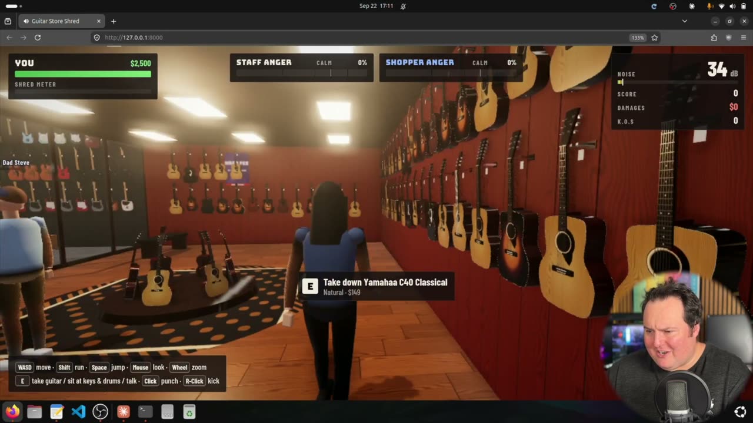The width and height of the screenshot is (753, 423).
Task: Open the Firefox extensions puzzle icon
Action: pyautogui.click(x=714, y=38)
